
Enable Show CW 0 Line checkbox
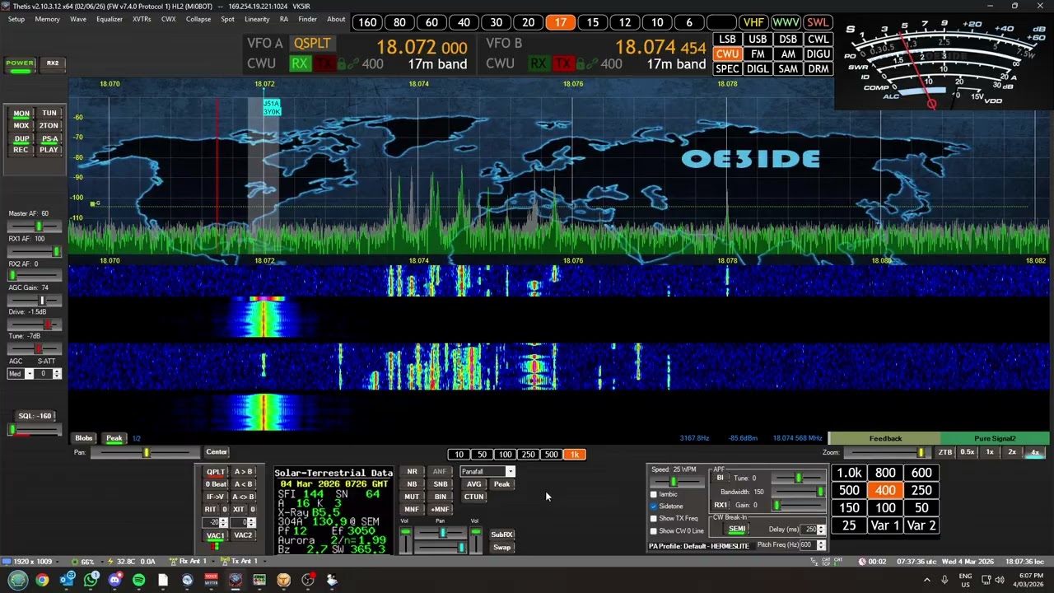(x=654, y=531)
